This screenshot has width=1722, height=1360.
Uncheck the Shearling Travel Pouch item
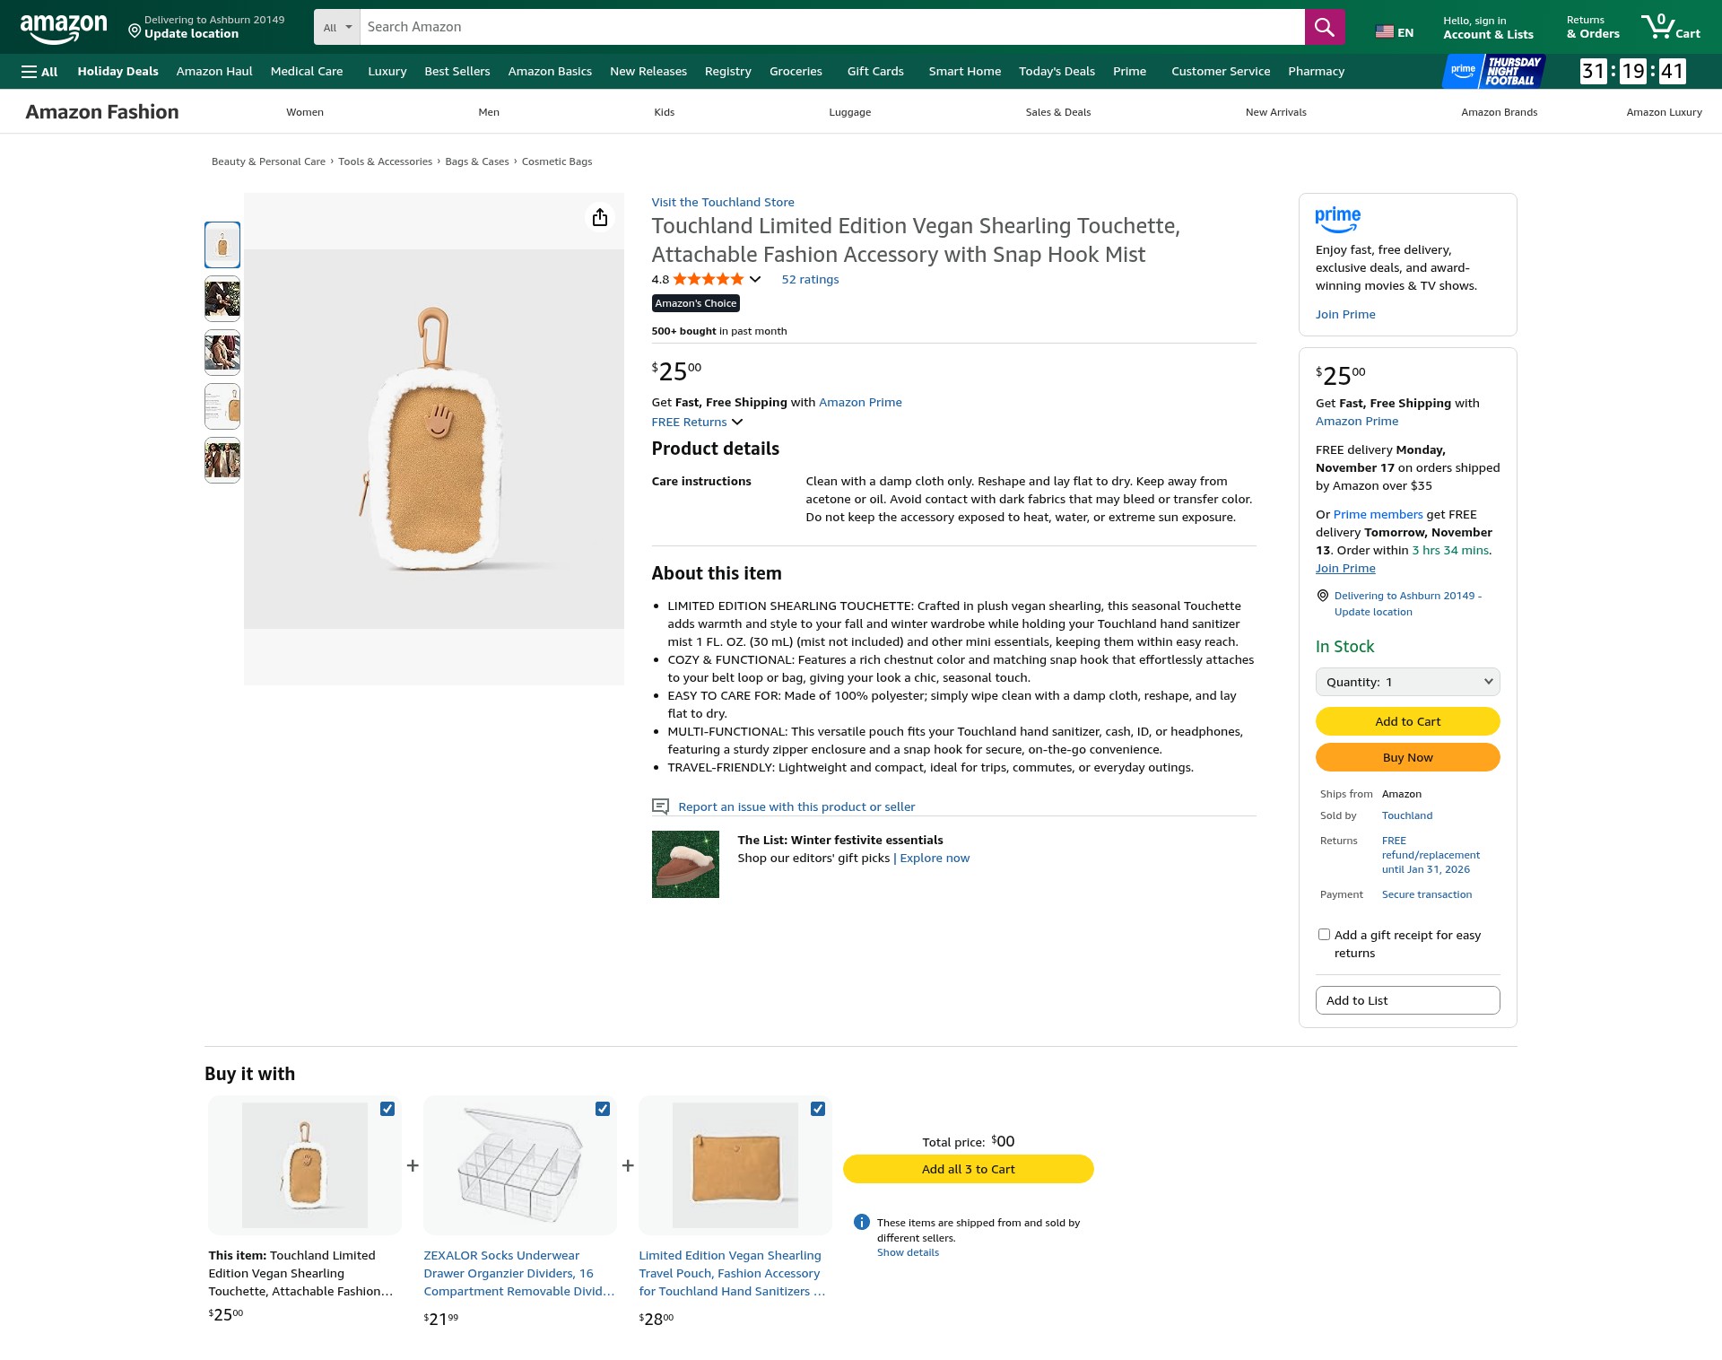(818, 1109)
